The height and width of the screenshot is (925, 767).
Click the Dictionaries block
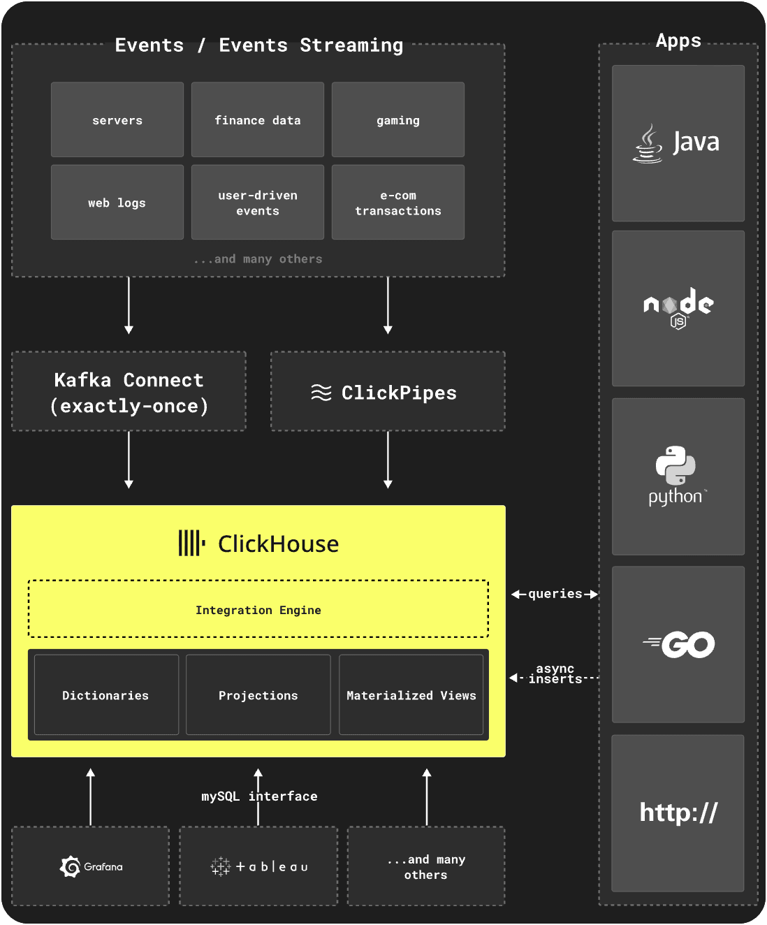pyautogui.click(x=106, y=694)
